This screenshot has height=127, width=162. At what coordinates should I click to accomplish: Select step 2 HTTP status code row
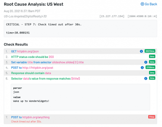(x=80, y=57)
